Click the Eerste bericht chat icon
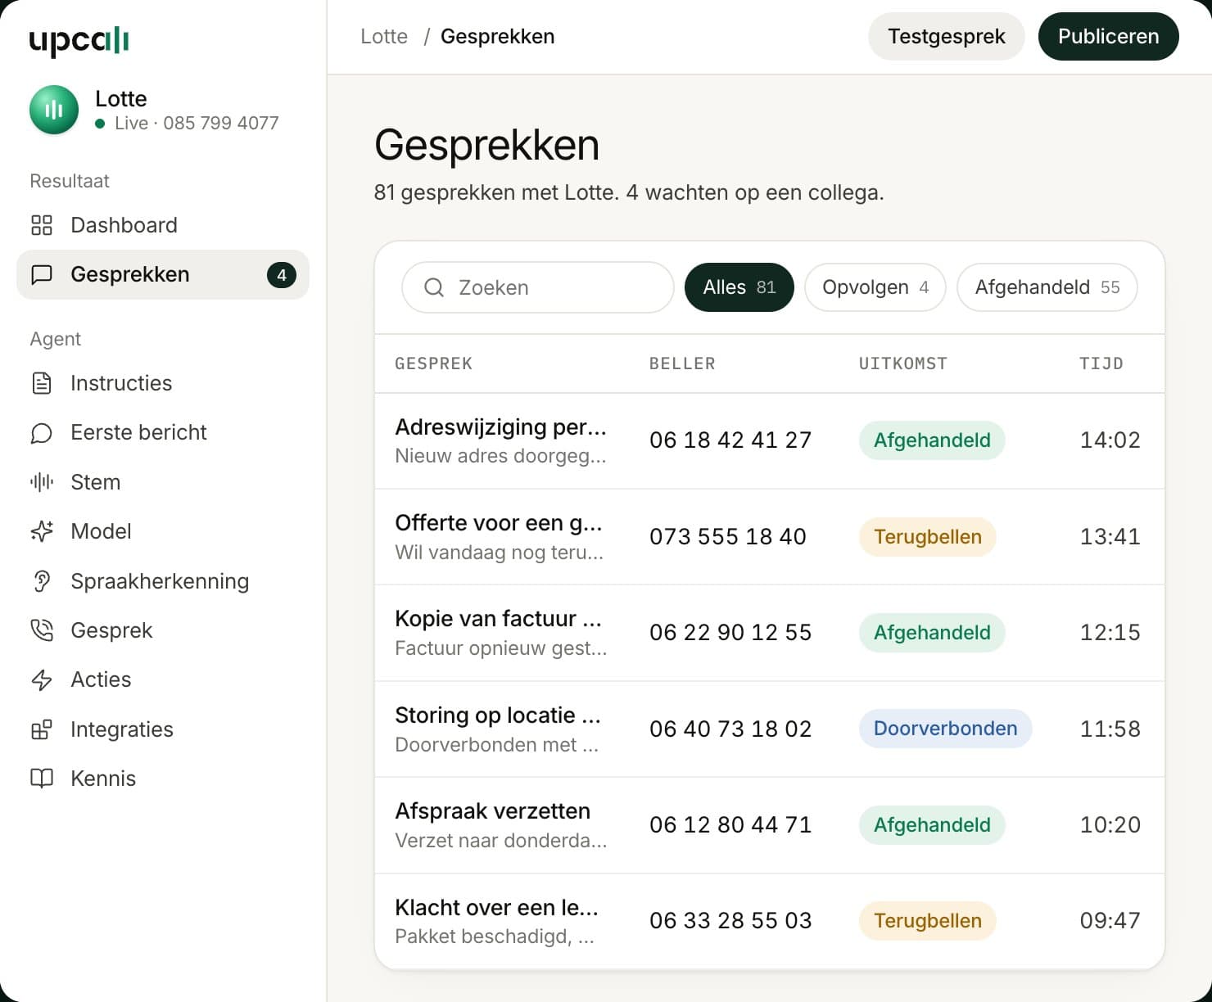This screenshot has width=1212, height=1002. (x=42, y=432)
